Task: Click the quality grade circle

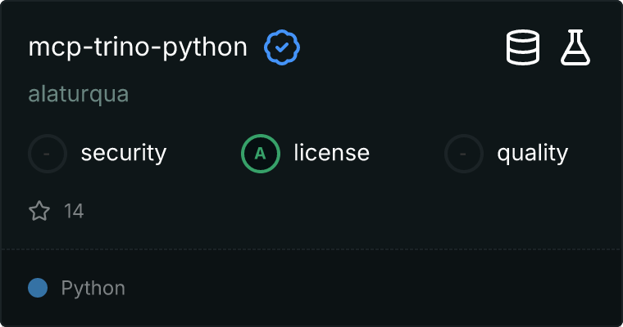Action: 464,153
